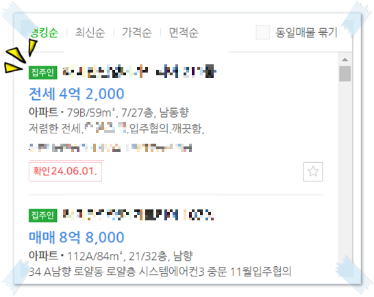Select 아파트 79B/59m² details line

[109, 112]
